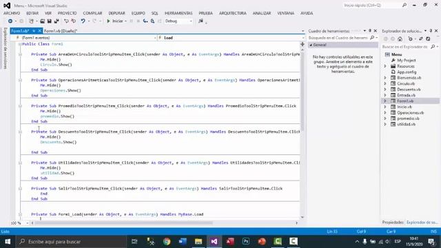Click the Windows taskbar search box
Image resolution: width=441 pixels, height=248 pixels.
pyautogui.click(x=71, y=242)
